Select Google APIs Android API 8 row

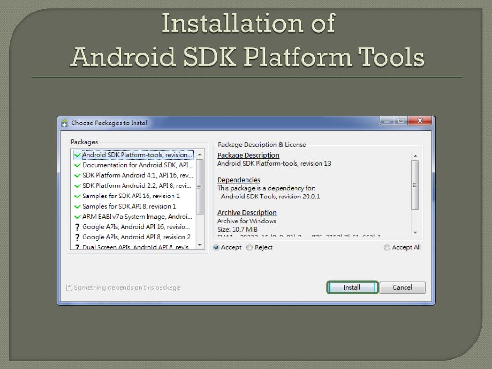coord(134,237)
